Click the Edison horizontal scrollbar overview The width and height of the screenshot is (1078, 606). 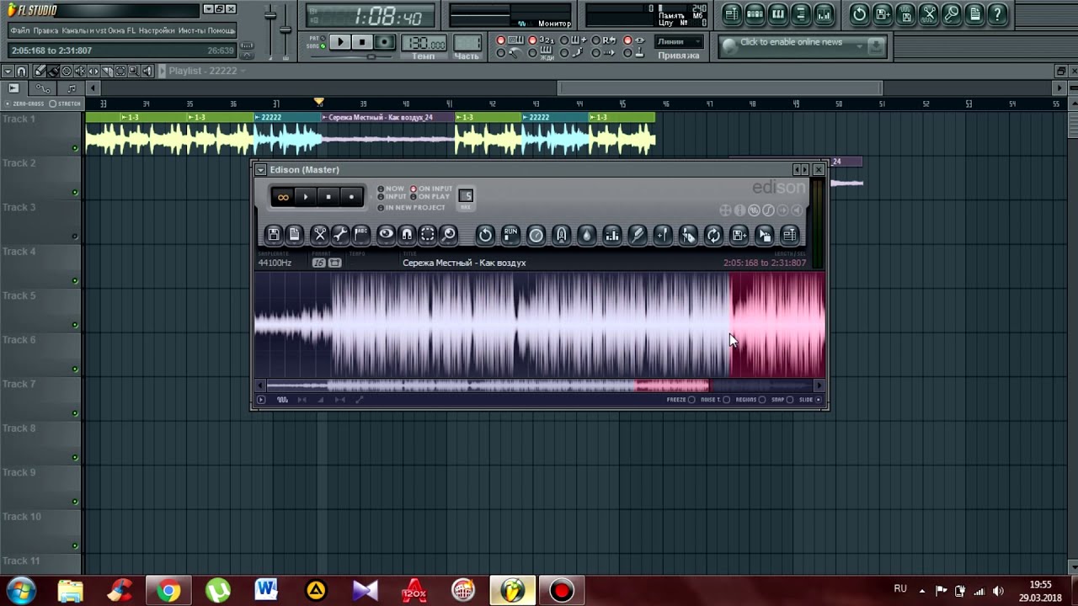click(x=539, y=385)
